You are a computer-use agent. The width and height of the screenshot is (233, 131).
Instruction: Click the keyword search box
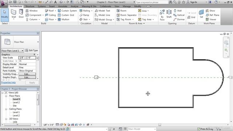click(151, 2)
